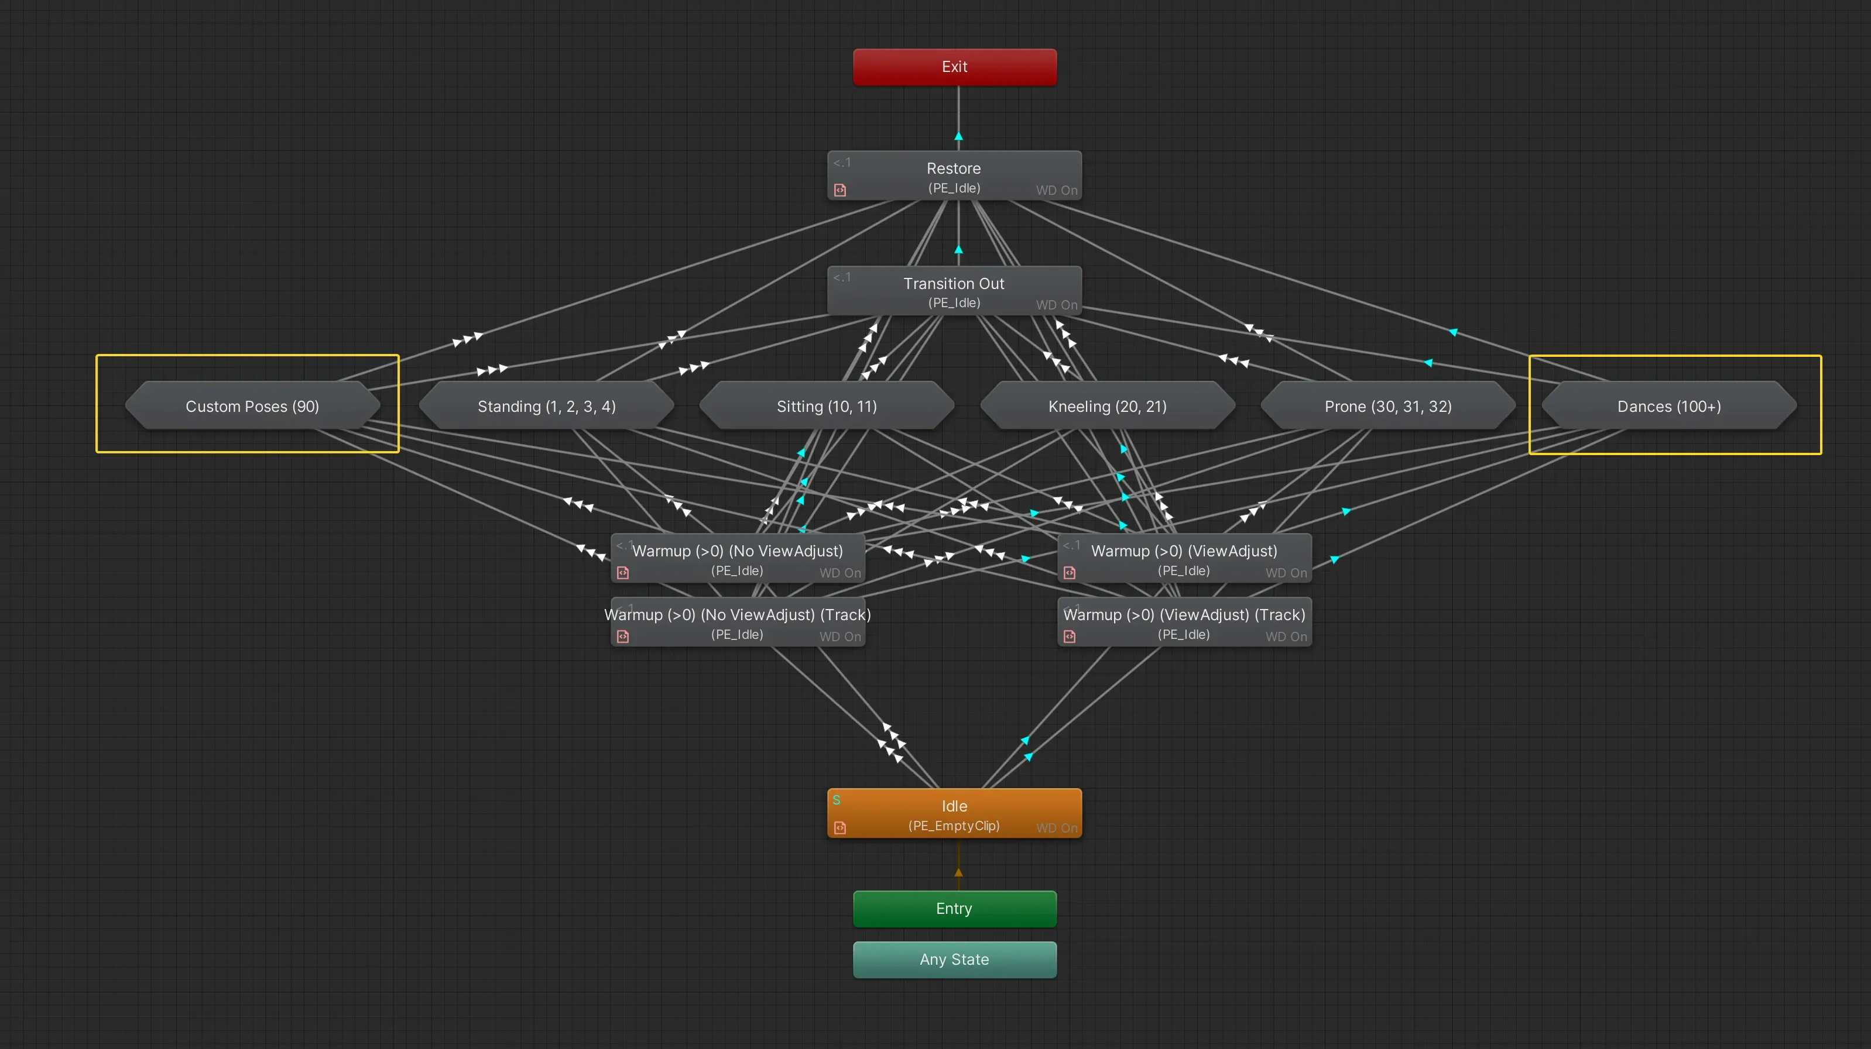Select the red Exit state
Image resolution: width=1871 pixels, height=1049 pixels.
tap(954, 67)
